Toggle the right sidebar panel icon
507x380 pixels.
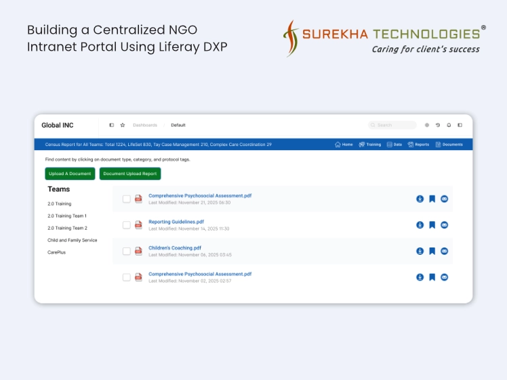(x=460, y=125)
